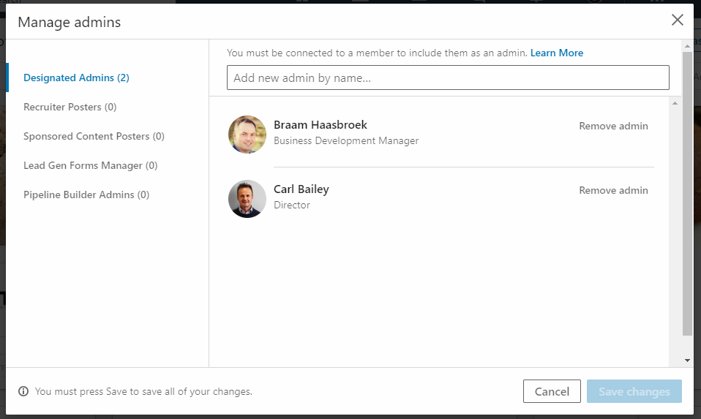
Task: Close the Manage admins dialog with X
Action: [678, 20]
